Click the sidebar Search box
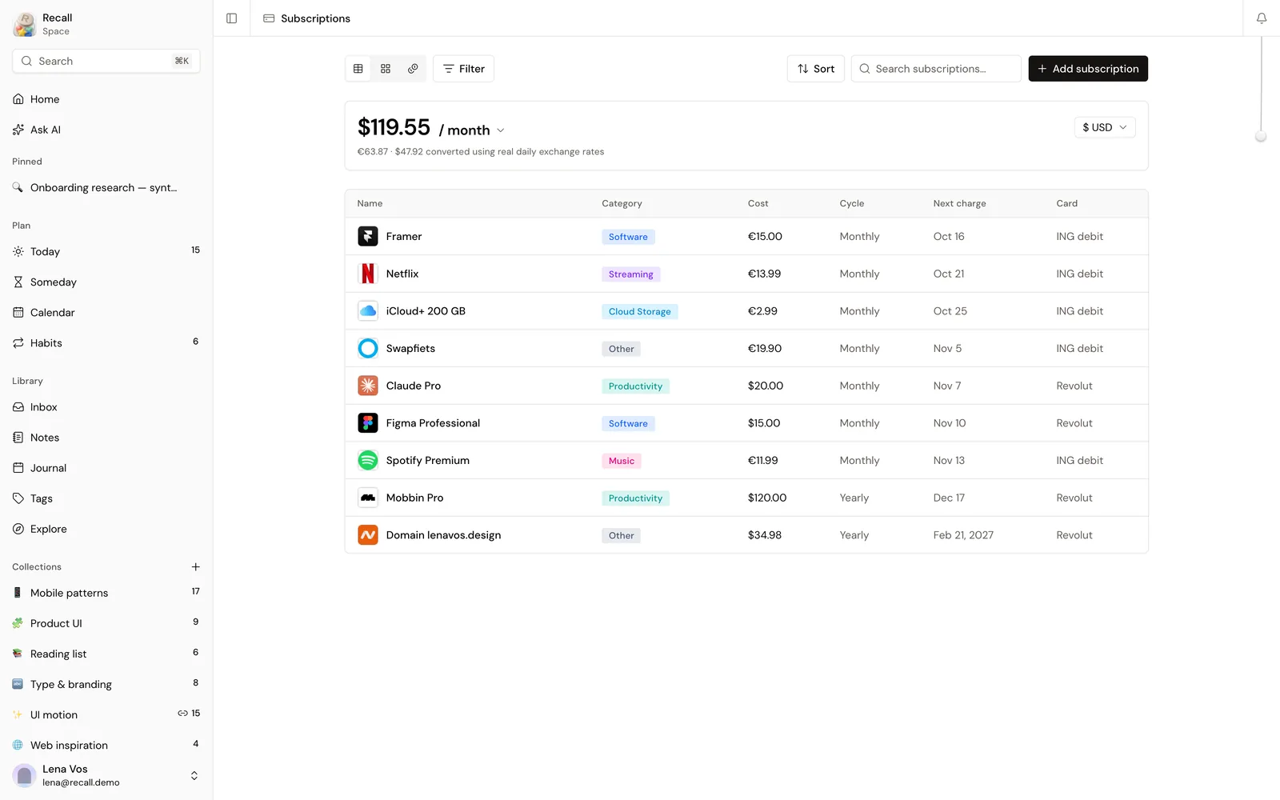1280x800 pixels. [106, 61]
